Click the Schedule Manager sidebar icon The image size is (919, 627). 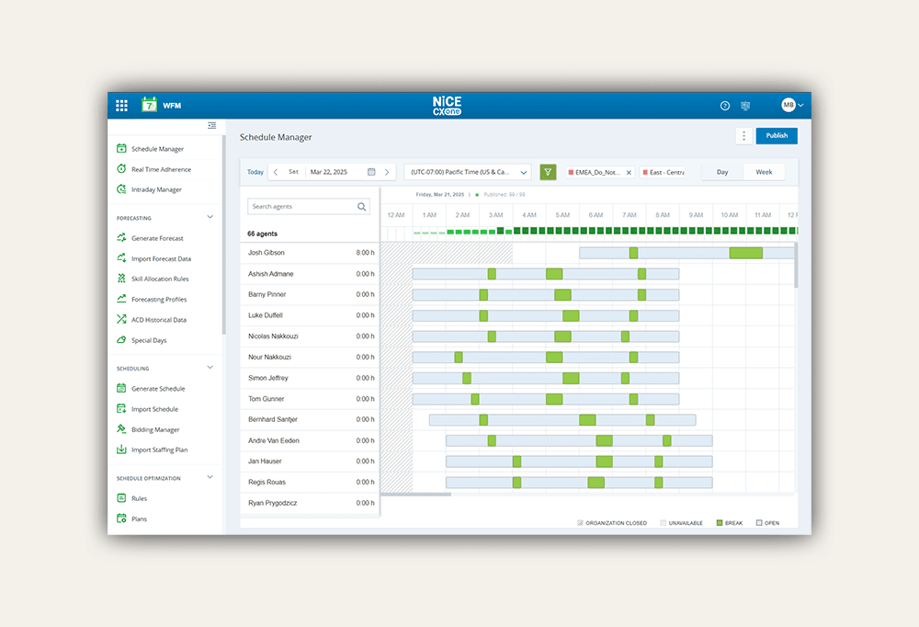tap(121, 148)
